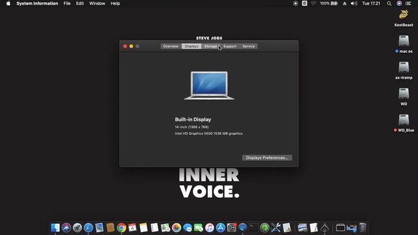Open App Store from the dock
418x235 pixels.
tap(221, 228)
